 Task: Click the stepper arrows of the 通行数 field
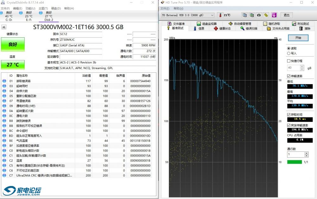coord(307,154)
